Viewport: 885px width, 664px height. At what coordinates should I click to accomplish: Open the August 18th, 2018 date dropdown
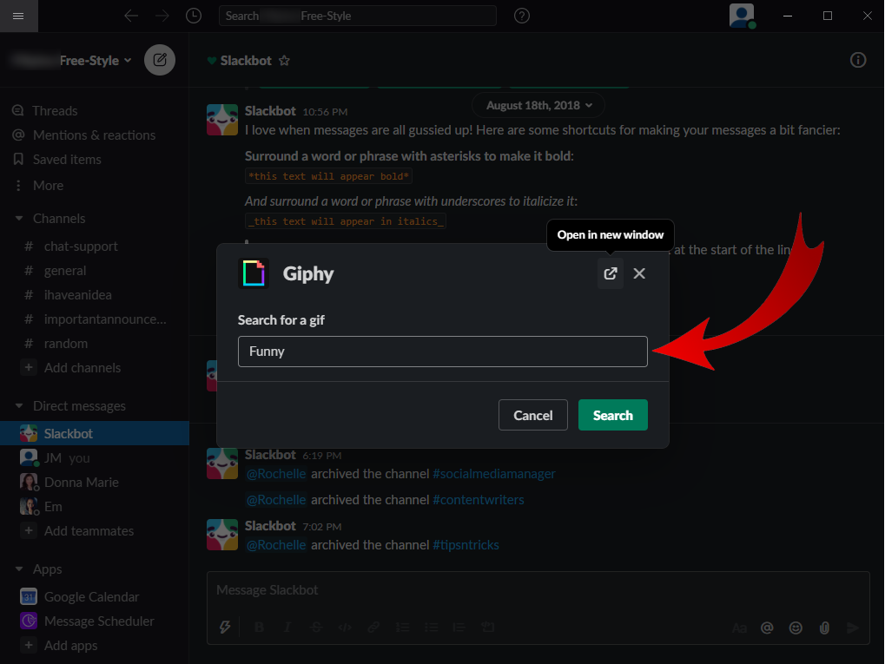pyautogui.click(x=539, y=106)
